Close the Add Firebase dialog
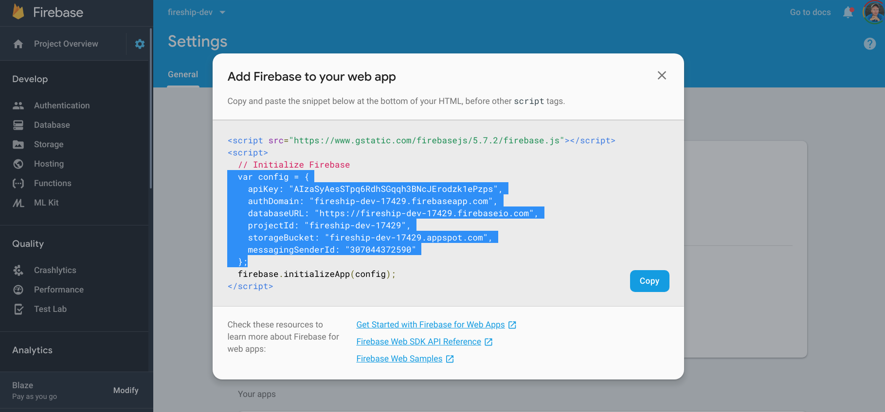The image size is (885, 412). coord(662,75)
